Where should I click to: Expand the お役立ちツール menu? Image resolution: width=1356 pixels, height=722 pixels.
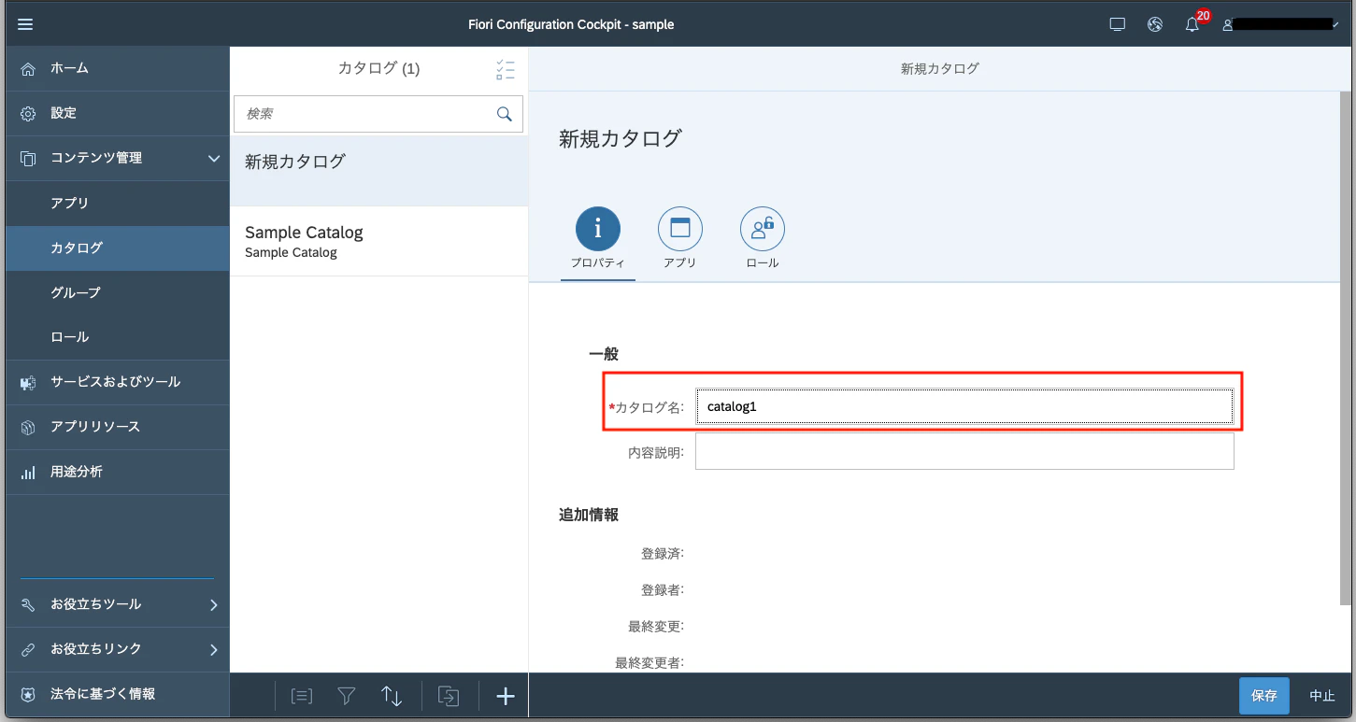213,604
